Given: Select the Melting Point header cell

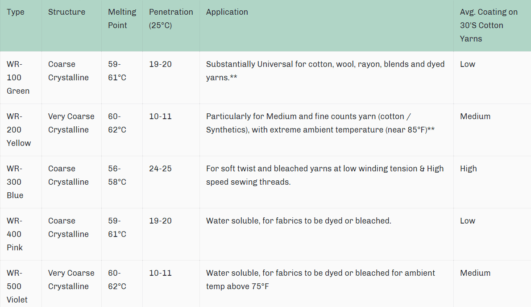Looking at the screenshot, I should tap(122, 19).
